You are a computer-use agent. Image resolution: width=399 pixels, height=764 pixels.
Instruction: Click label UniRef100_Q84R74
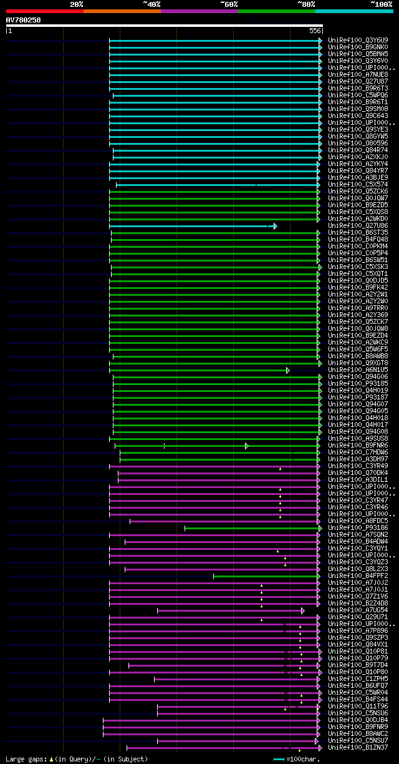tap(358, 150)
